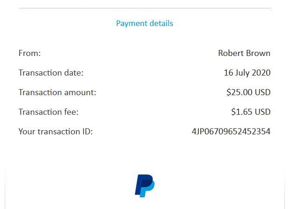Click the Transaction amount: label
289x209 pixels.
pyautogui.click(x=57, y=92)
